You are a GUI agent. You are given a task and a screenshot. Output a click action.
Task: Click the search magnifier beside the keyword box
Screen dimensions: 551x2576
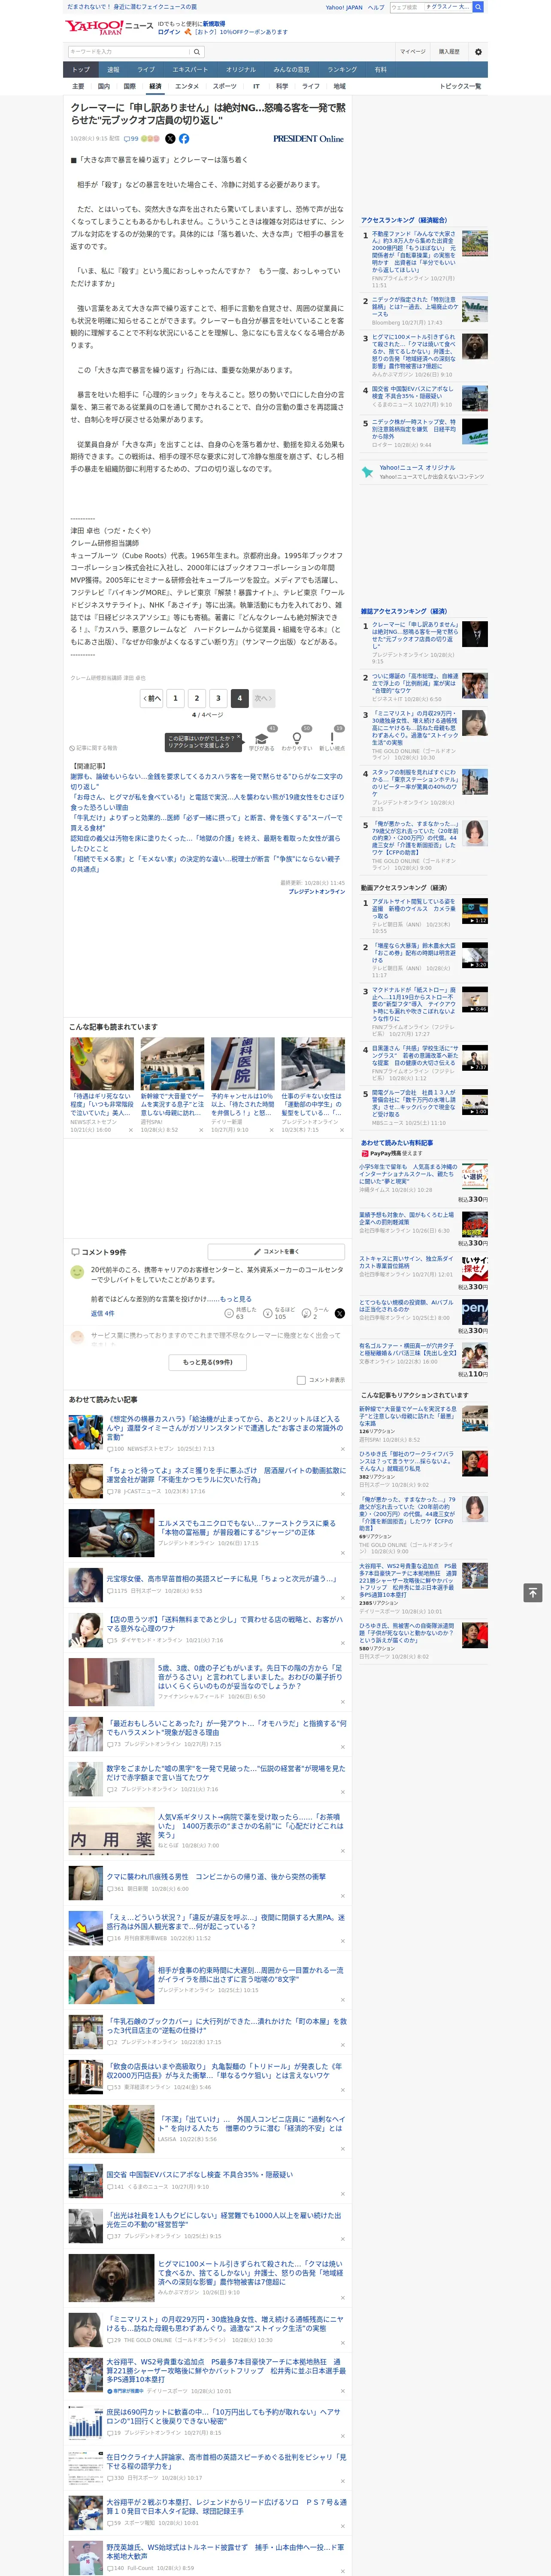[197, 52]
